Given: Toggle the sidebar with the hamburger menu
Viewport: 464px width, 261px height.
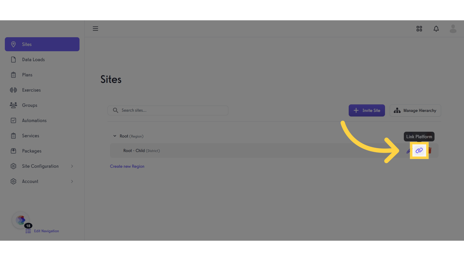Looking at the screenshot, I should [x=95, y=29].
